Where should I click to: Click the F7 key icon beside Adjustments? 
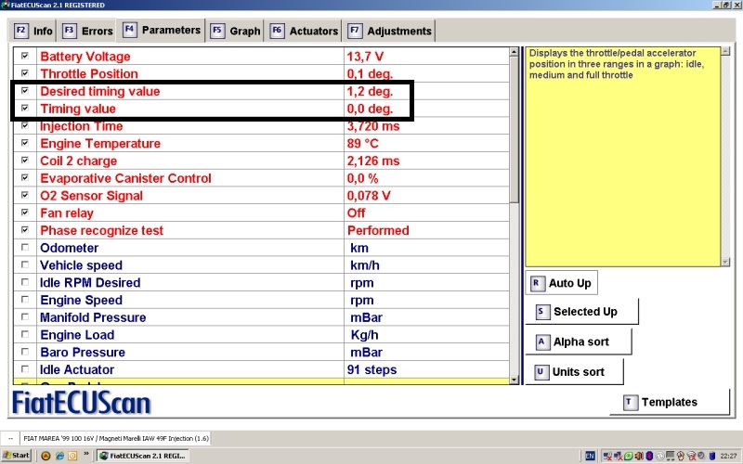tap(355, 31)
